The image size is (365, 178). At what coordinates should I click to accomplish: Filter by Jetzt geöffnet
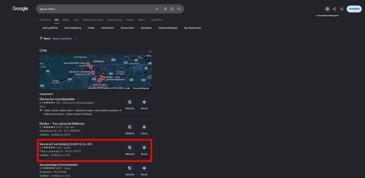pos(50,28)
